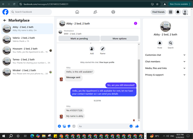Click the Facebook logo icon
Screen dimensions: 193x139
point(5,12)
